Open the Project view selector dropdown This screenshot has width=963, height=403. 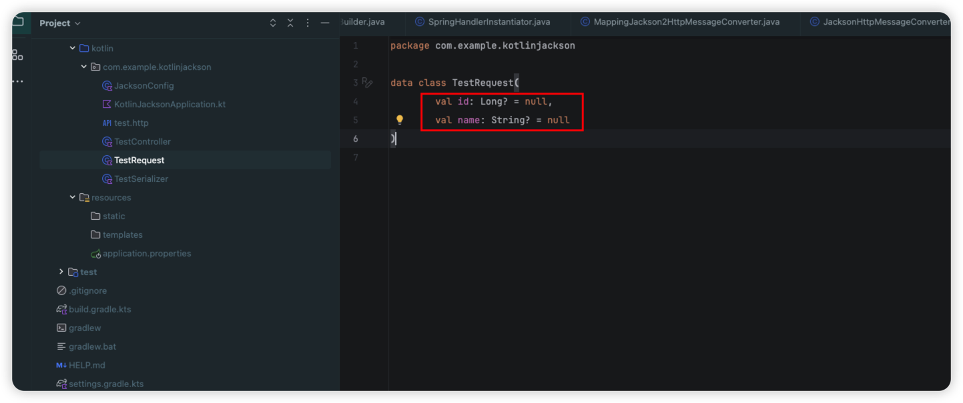[x=59, y=23]
